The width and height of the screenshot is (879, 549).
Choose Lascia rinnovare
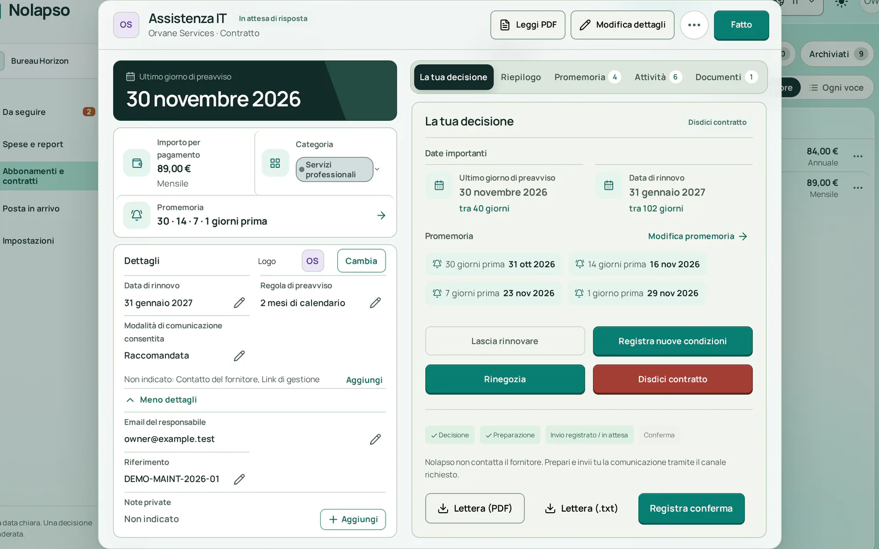(x=505, y=341)
